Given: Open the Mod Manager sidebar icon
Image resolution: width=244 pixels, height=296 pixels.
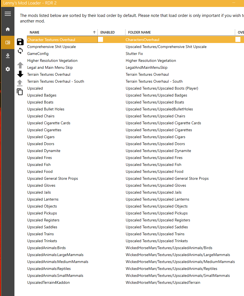Looking at the screenshot, I should [x=7, y=42].
